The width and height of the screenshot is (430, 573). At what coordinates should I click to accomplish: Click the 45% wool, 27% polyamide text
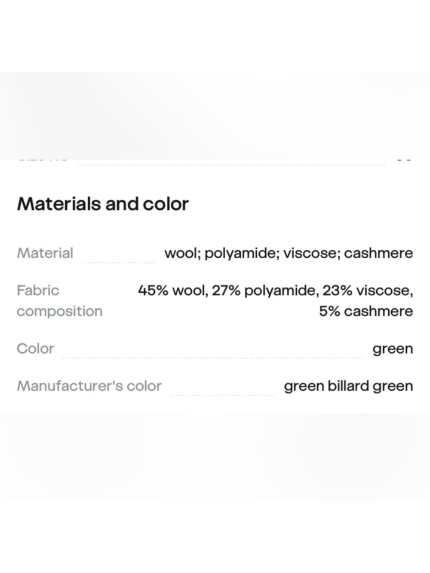[227, 291]
